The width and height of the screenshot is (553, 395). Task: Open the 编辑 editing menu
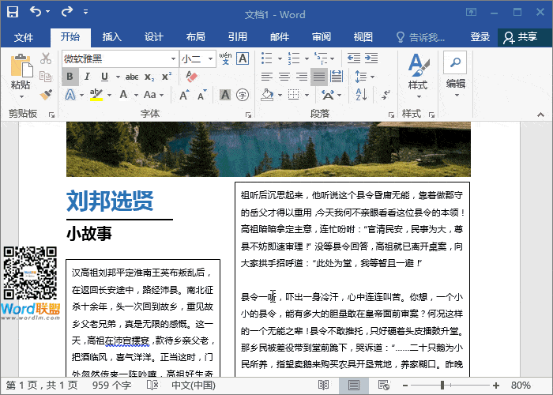point(455,75)
